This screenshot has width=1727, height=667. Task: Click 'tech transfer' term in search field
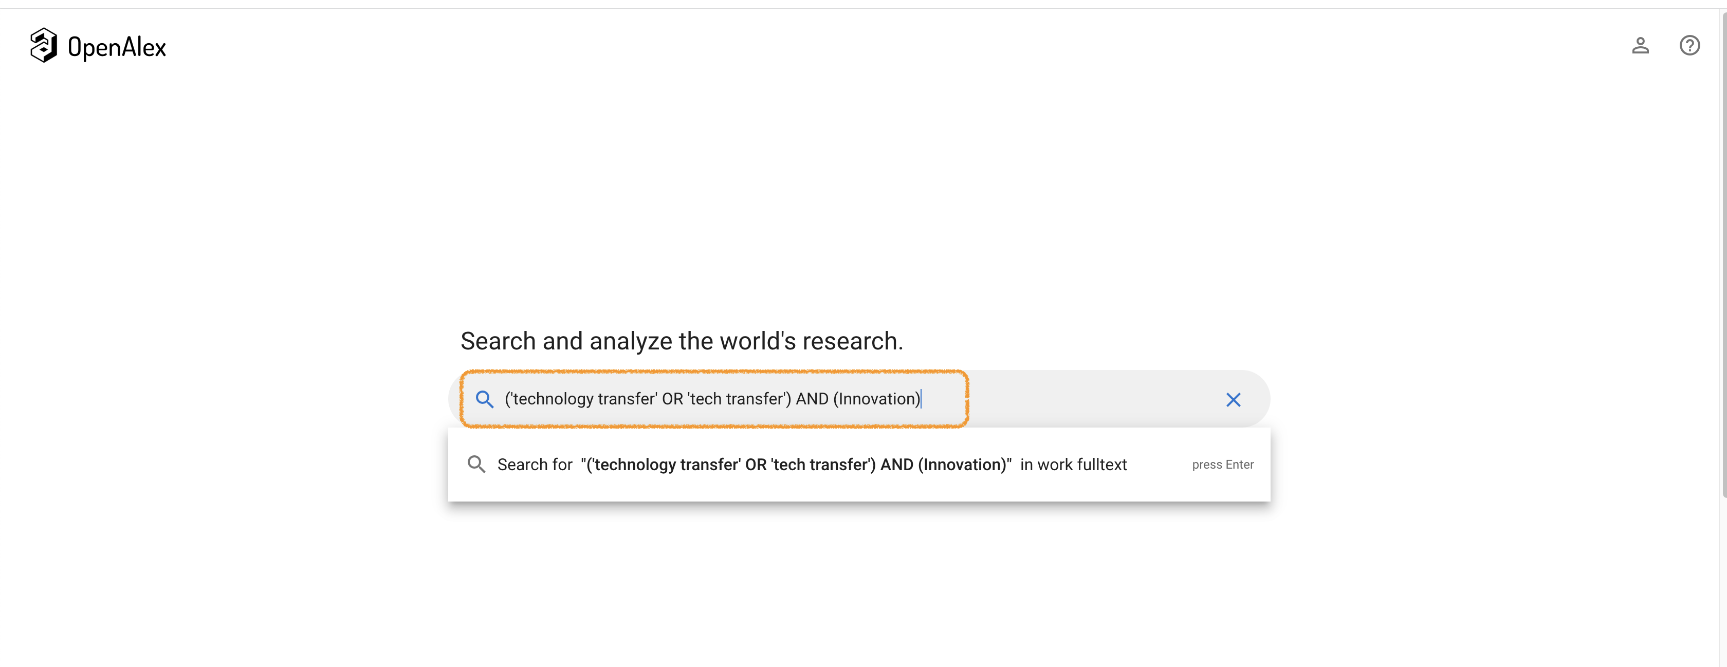(x=736, y=399)
